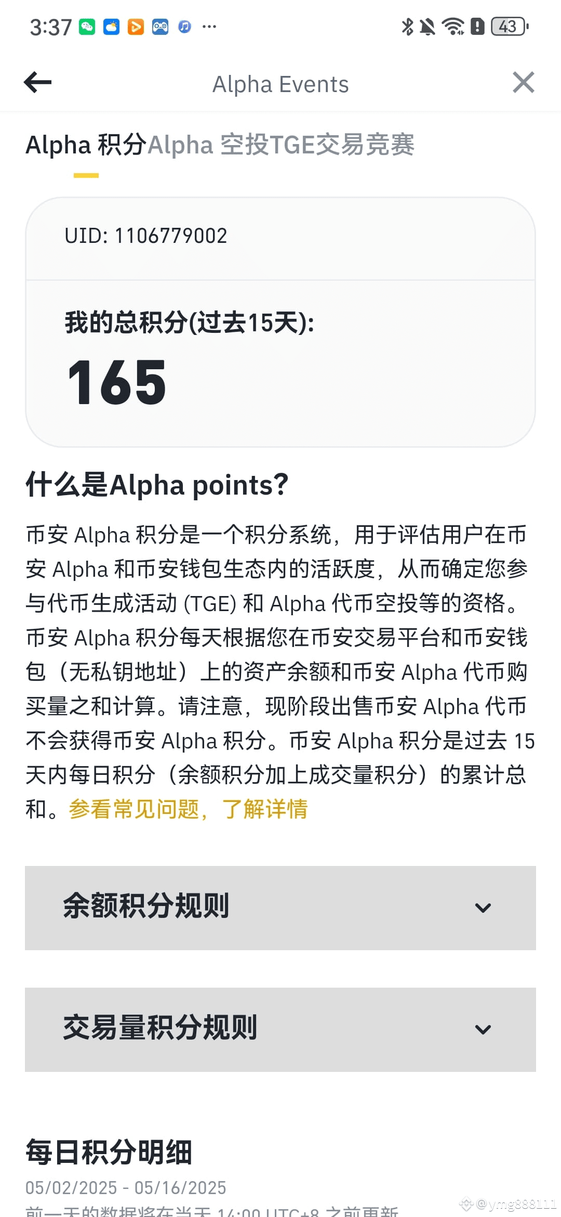Tap the music note notification icon

[x=184, y=27]
